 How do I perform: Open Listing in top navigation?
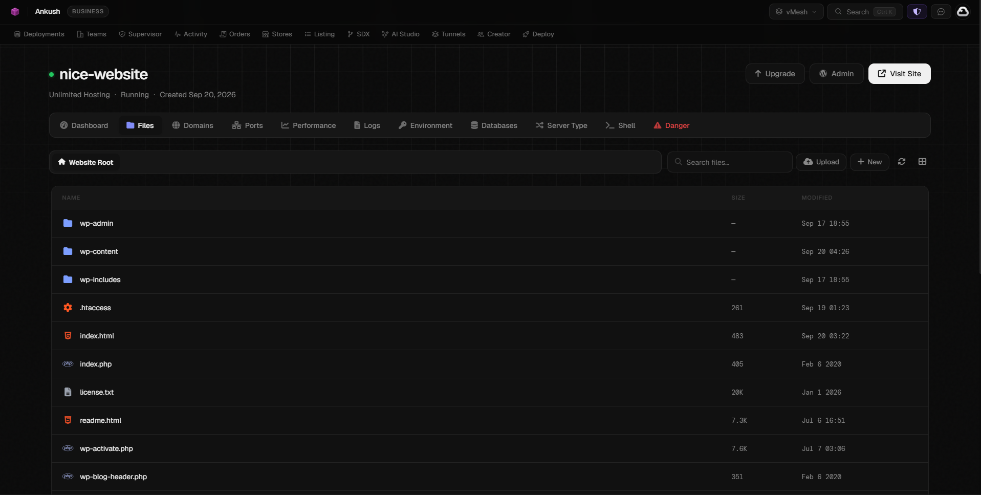click(x=320, y=34)
